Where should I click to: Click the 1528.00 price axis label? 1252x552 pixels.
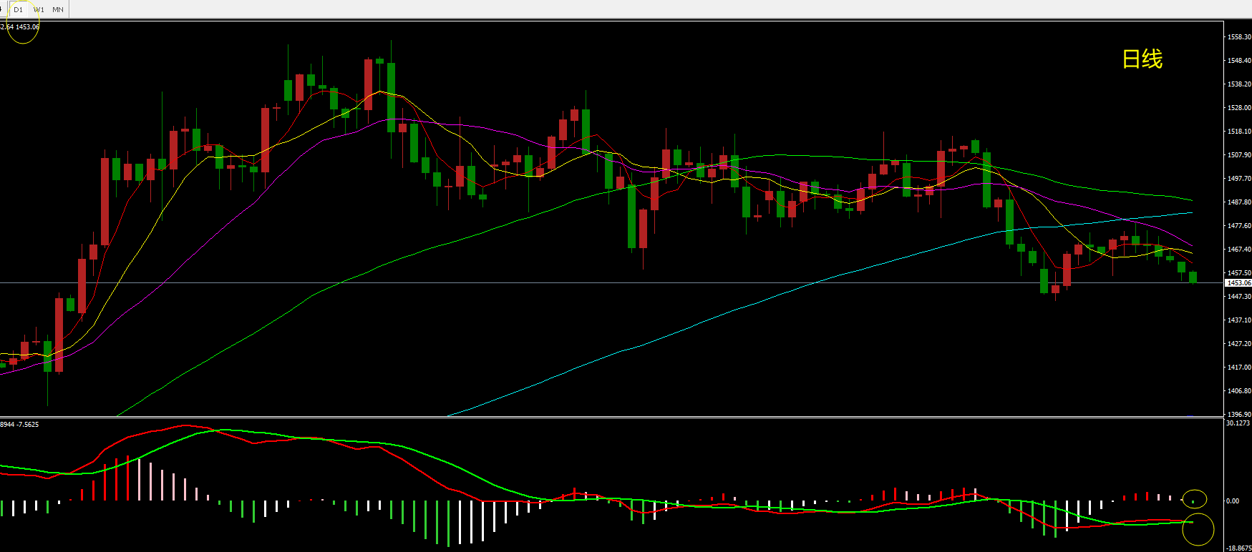1239,107
